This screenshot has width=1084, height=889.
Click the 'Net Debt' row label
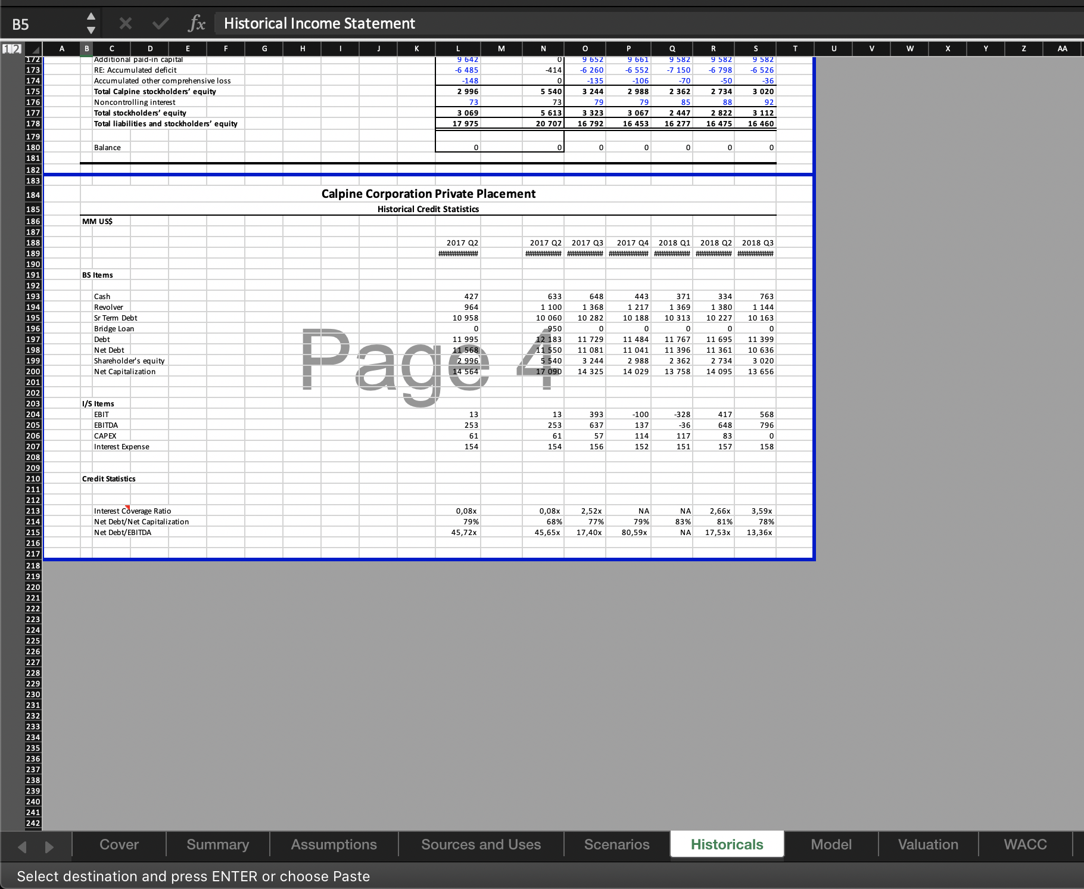point(109,350)
